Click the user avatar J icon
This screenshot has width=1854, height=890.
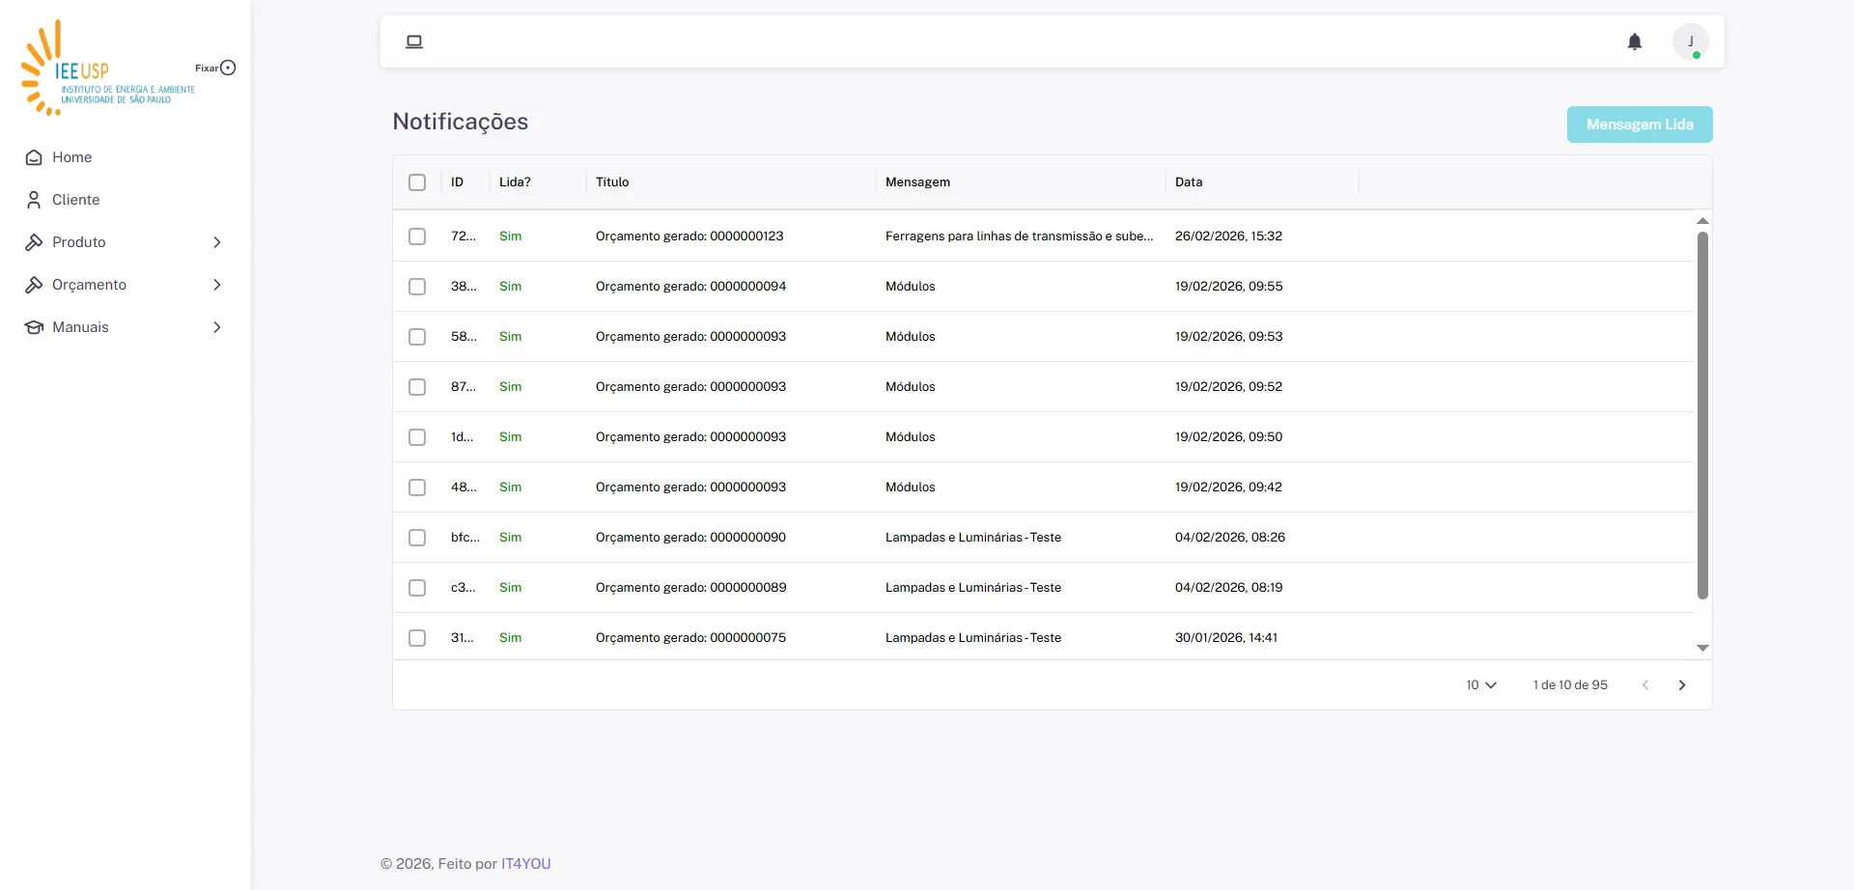(1691, 42)
